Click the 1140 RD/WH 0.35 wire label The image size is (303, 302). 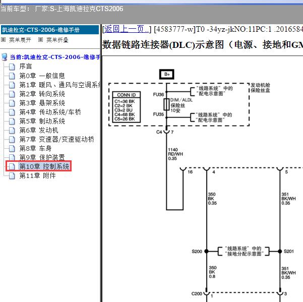coord(175,154)
